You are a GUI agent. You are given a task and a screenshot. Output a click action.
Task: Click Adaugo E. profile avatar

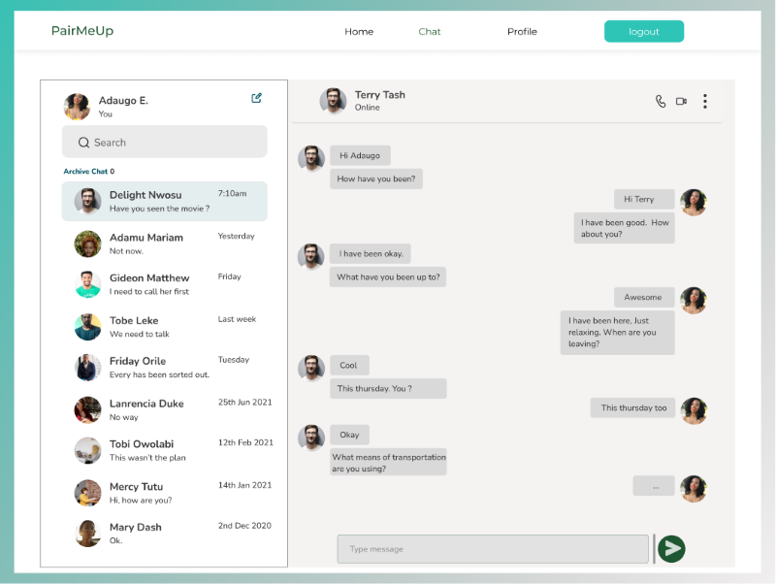tap(77, 107)
